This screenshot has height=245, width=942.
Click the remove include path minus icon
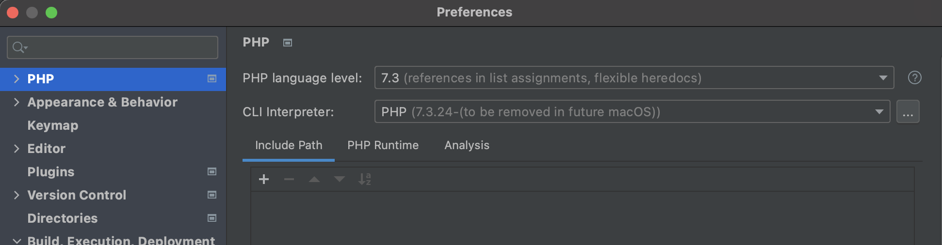click(289, 180)
